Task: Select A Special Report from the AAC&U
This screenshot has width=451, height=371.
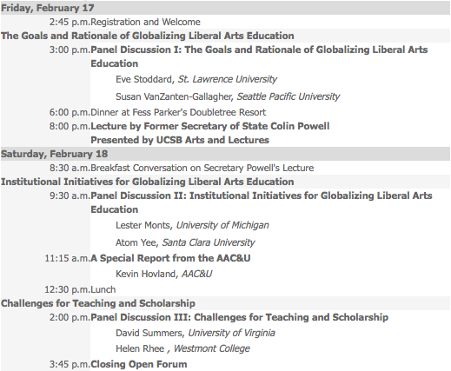Action: point(170,258)
